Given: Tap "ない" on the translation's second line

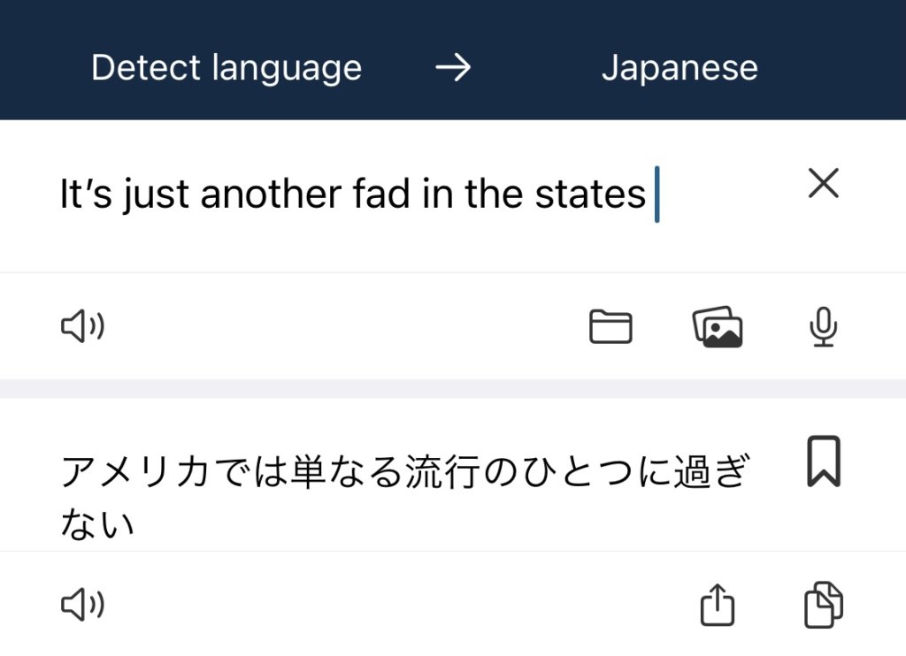Looking at the screenshot, I should 97,525.
